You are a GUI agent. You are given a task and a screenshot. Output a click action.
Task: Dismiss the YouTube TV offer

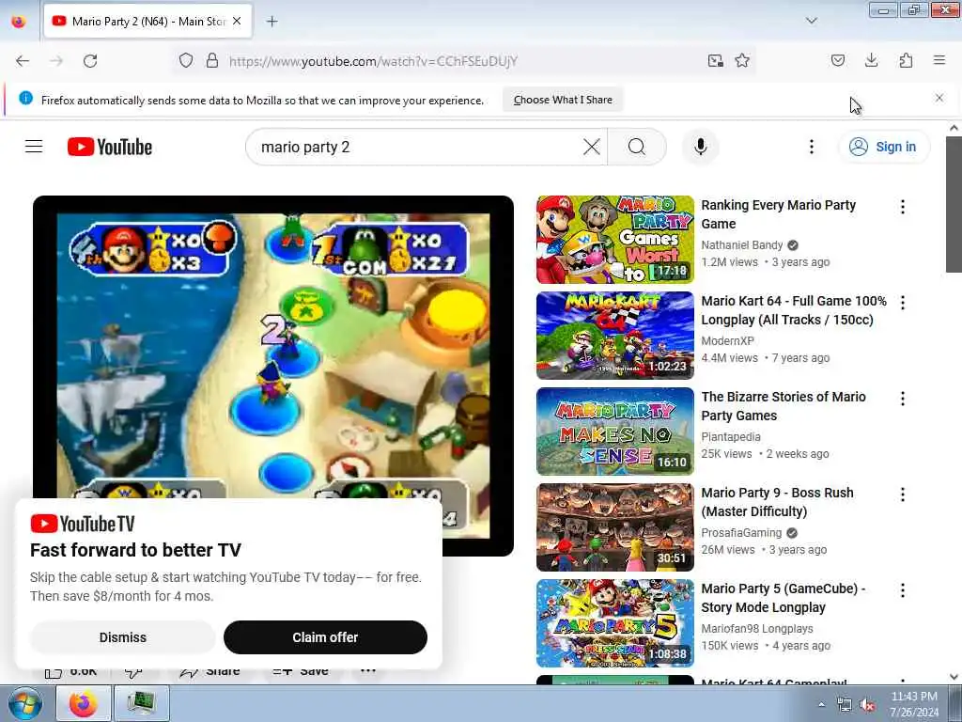(x=123, y=637)
